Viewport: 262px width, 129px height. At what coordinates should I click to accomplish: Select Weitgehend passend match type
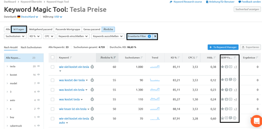pos(41,29)
